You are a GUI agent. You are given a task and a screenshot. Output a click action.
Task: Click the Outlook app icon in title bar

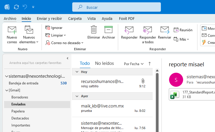(7, 7)
